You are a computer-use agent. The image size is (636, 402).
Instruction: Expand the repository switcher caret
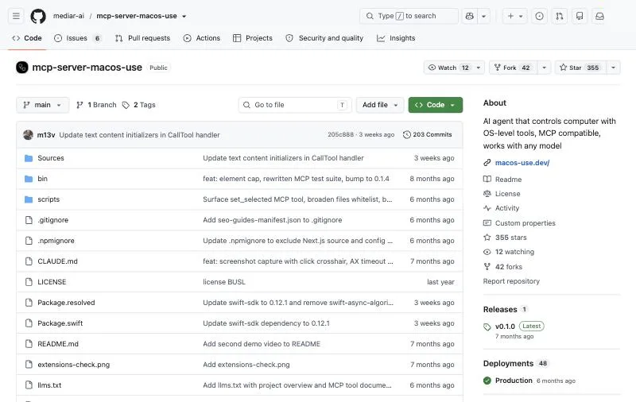[x=184, y=16]
